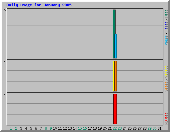Click day label 5 on x-axis
Screen dimensions: 170x132
coord(31,128)
